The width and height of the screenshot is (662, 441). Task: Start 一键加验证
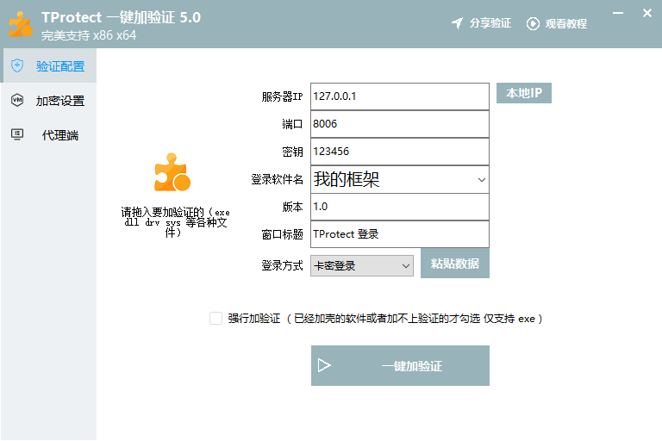tap(400, 365)
